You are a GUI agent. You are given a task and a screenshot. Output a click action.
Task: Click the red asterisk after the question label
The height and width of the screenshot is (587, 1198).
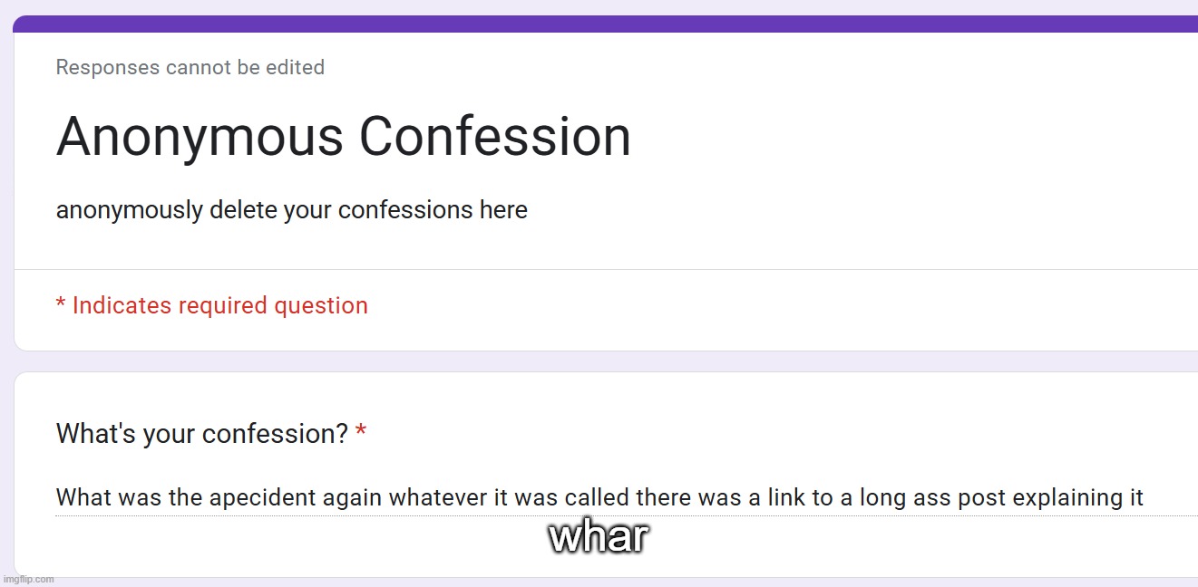361,434
